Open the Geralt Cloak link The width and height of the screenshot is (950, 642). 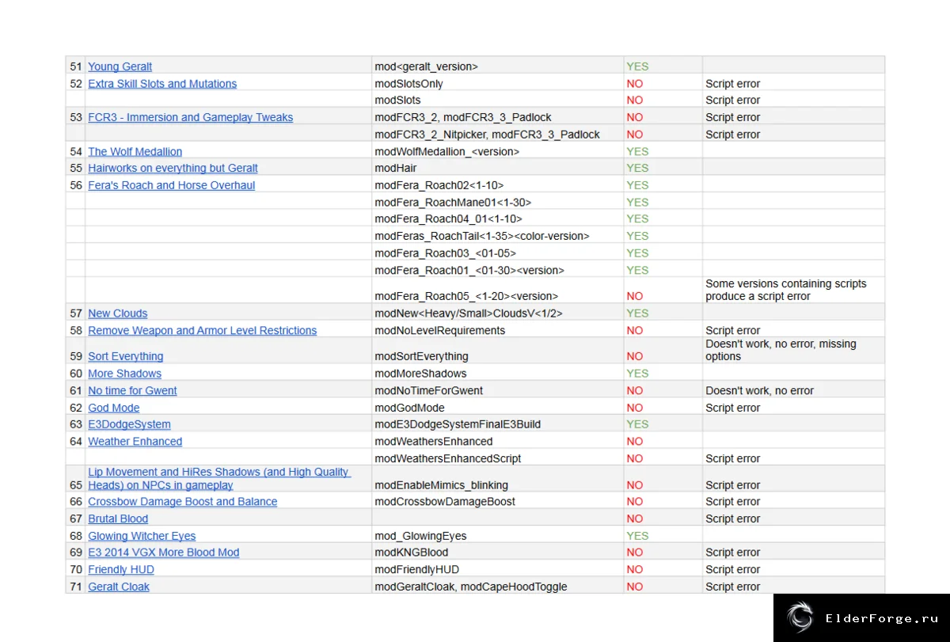[119, 587]
